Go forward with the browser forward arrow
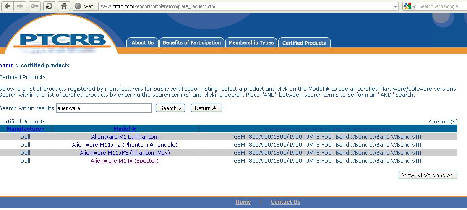Screen dimensions: 467x210 pos(20,6)
